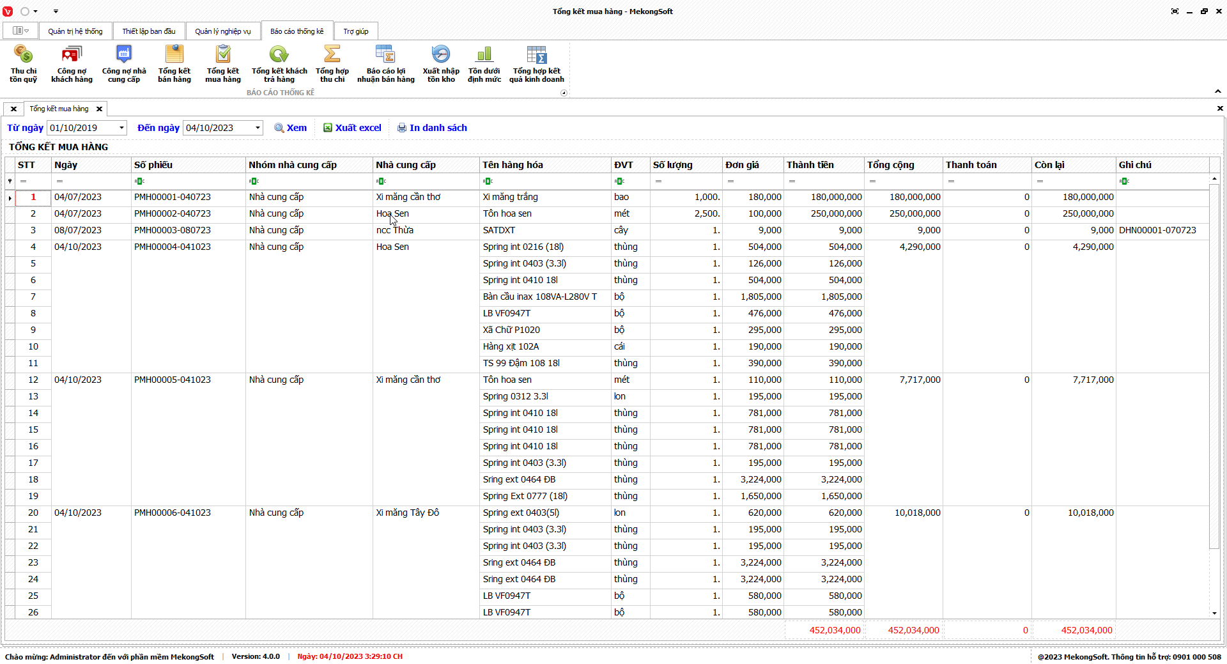This screenshot has width=1227, height=664.
Task: Open Tổng kết bán hàng report
Action: click(x=174, y=63)
